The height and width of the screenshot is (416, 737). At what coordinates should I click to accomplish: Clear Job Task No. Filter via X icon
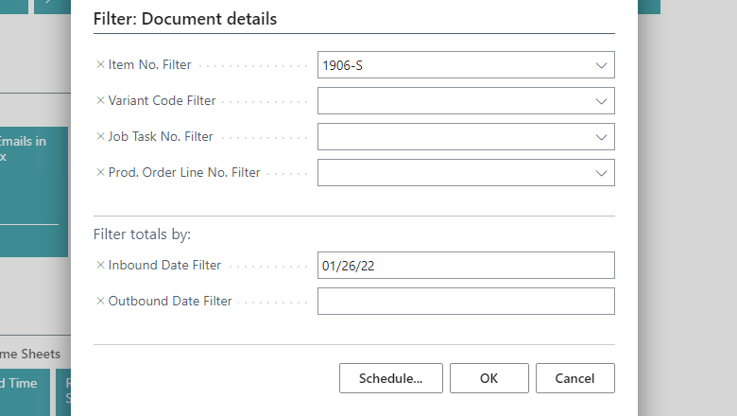(100, 137)
